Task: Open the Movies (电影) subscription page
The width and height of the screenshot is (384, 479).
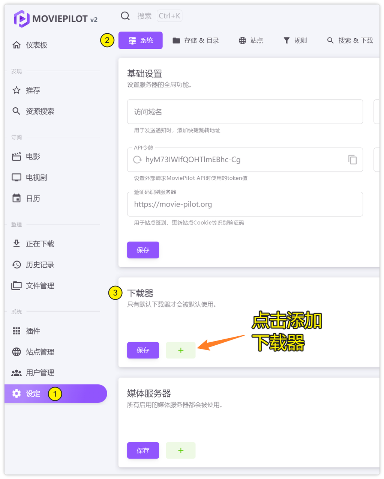Action: click(33, 157)
